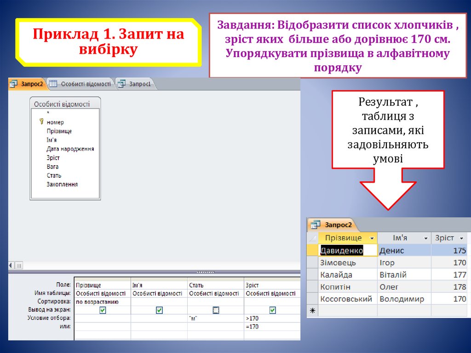
Task: Select the Вага field in field list
Action: click(52, 167)
